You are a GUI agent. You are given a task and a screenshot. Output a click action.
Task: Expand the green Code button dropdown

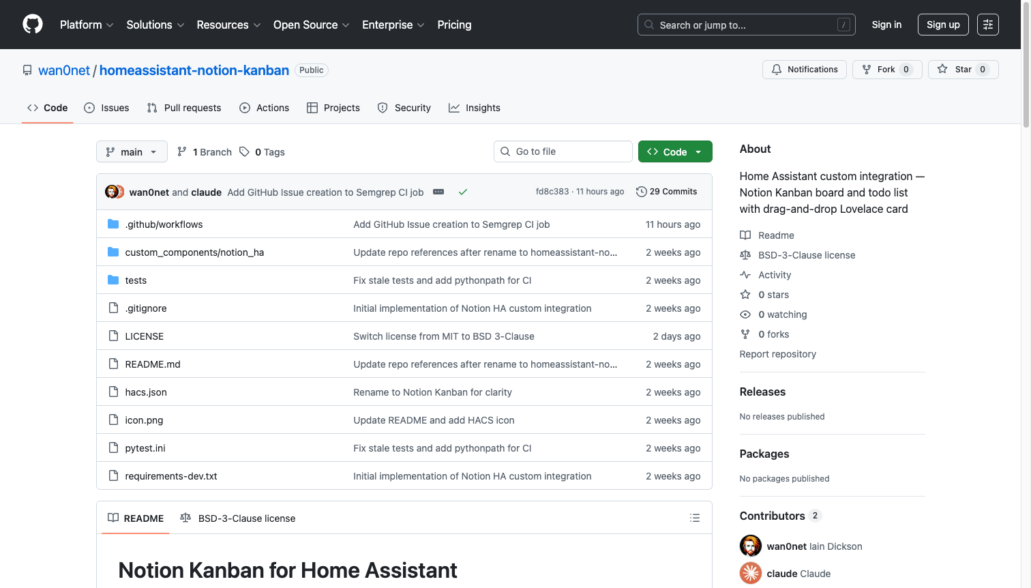698,151
